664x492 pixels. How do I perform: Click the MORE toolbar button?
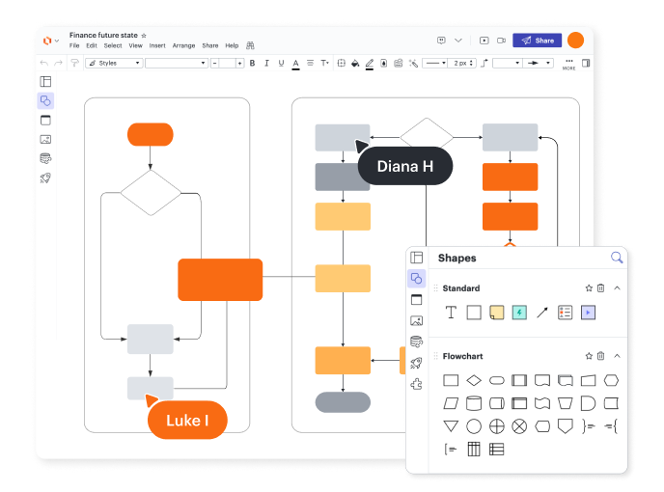click(568, 64)
